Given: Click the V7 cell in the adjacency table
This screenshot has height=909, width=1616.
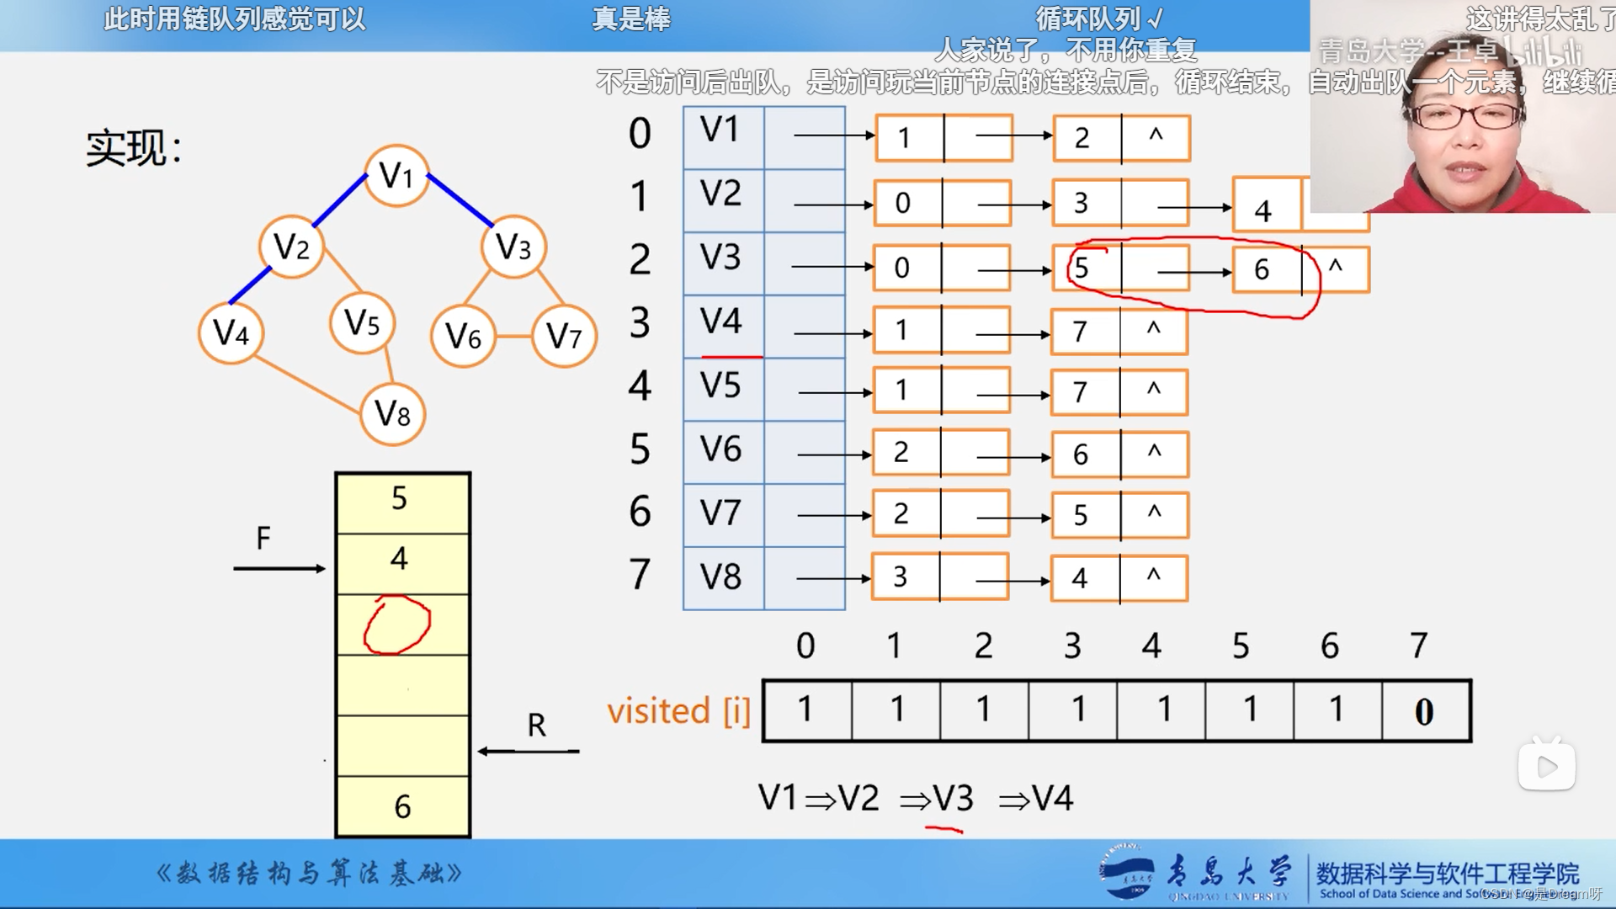Looking at the screenshot, I should [x=723, y=515].
